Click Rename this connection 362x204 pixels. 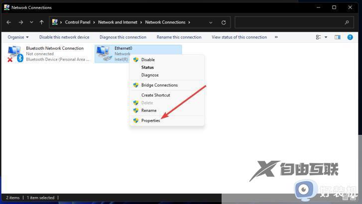tap(179, 37)
